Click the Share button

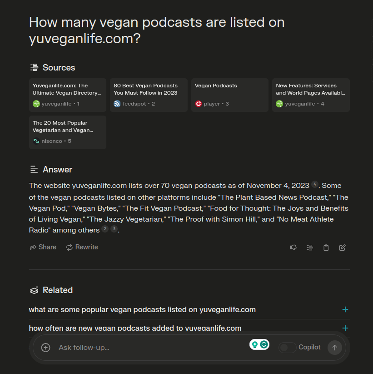click(x=43, y=247)
